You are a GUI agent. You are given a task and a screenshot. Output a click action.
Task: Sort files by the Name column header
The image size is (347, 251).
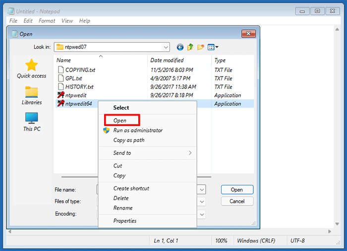pos(101,60)
